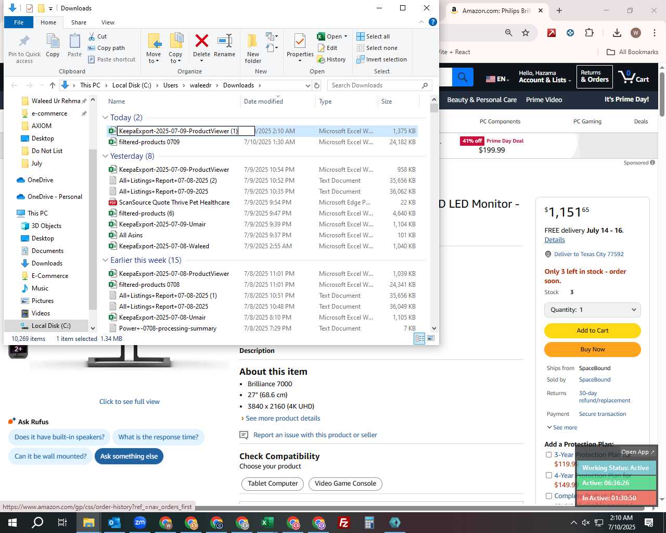The height and width of the screenshot is (533, 666).
Task: Open Returns & Orders on Amazon
Action: click(x=595, y=77)
